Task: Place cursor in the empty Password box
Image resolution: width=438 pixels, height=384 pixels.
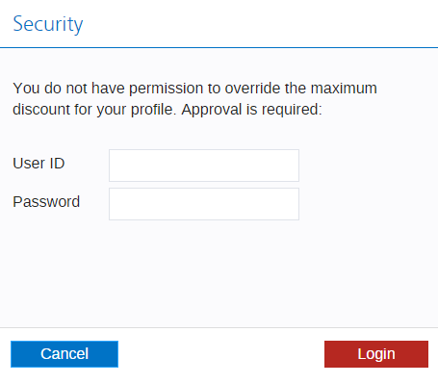Action: tap(204, 204)
